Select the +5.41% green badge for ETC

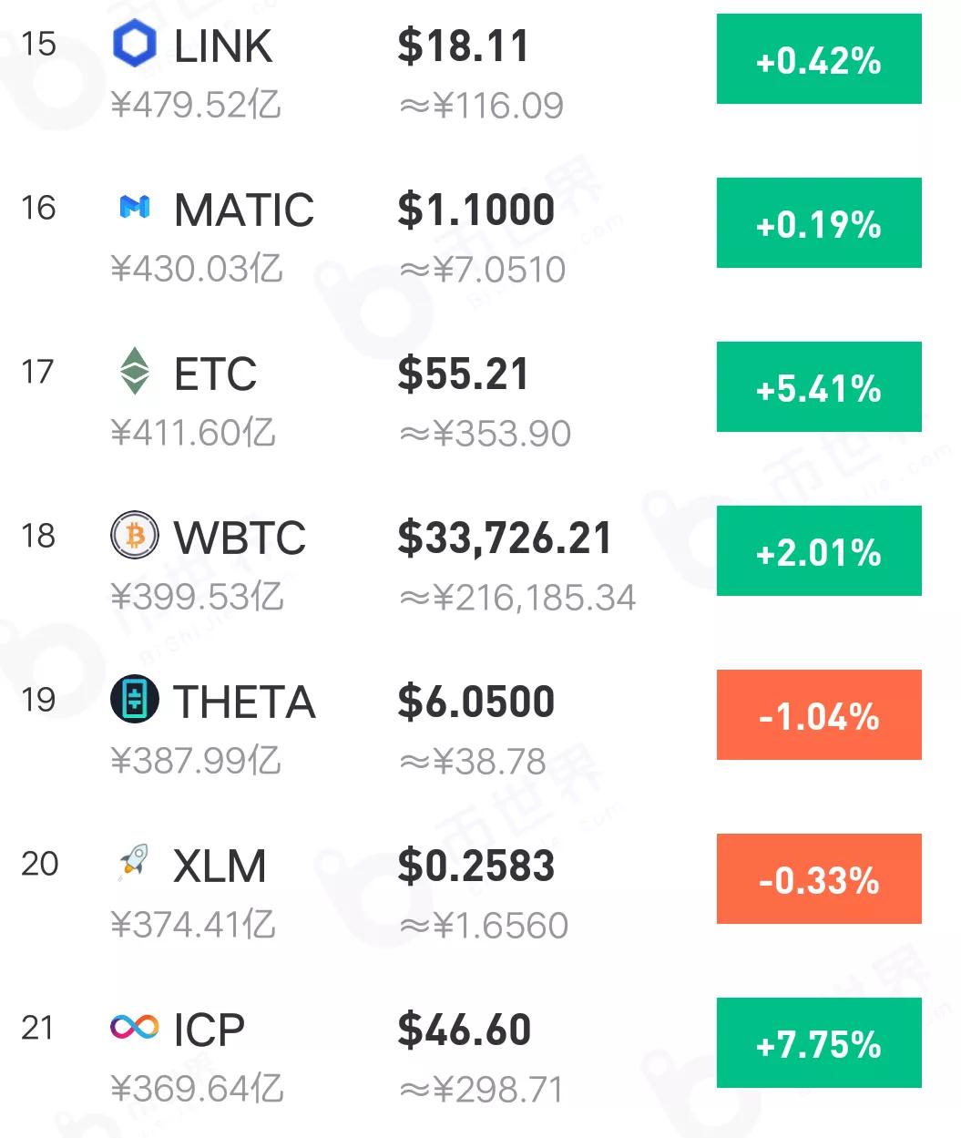819,387
